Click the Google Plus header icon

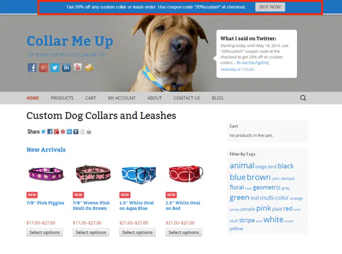click(x=43, y=68)
